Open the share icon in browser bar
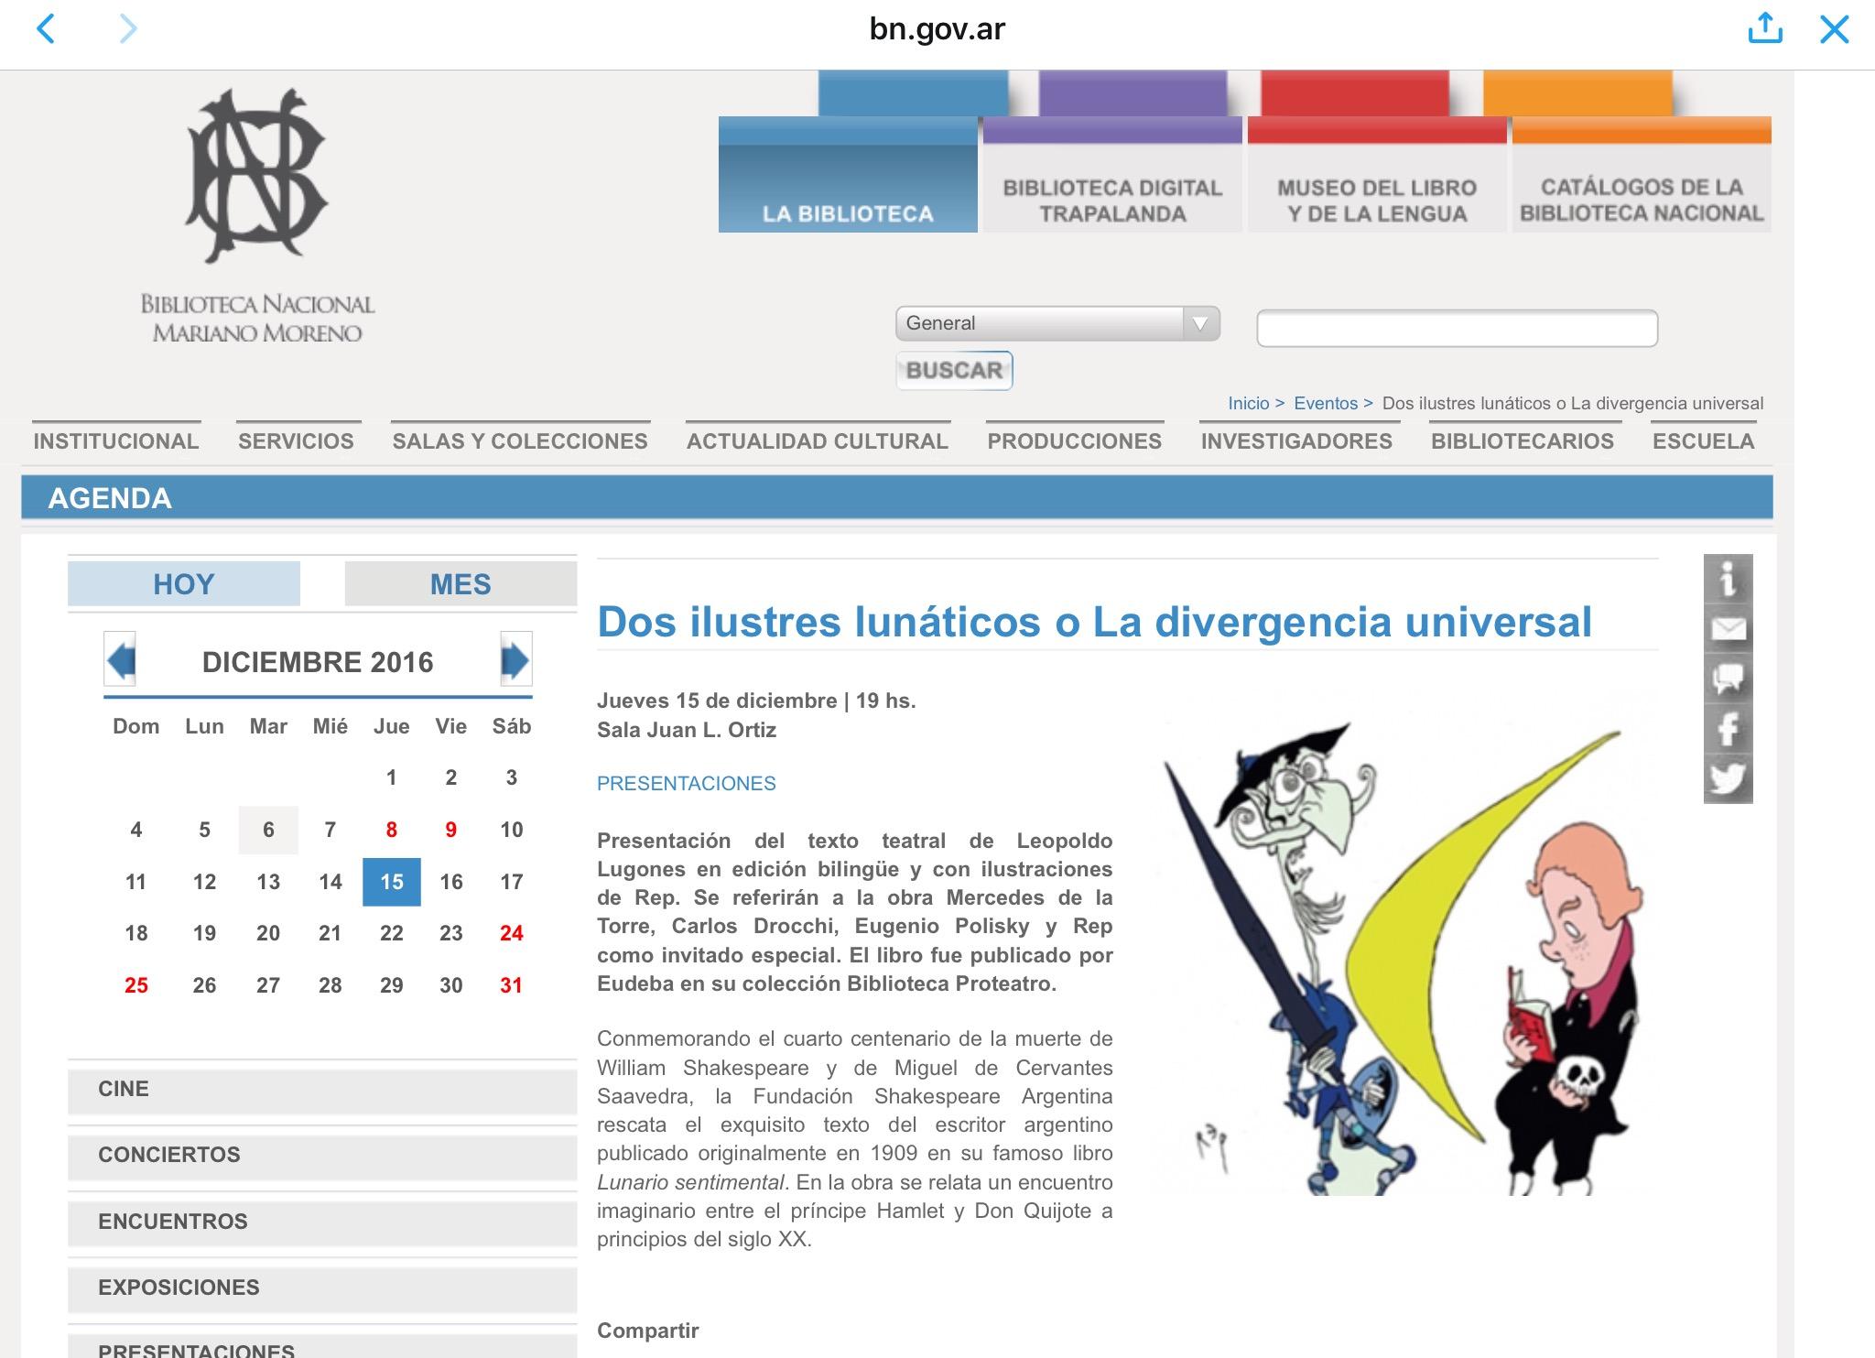 (x=1765, y=28)
